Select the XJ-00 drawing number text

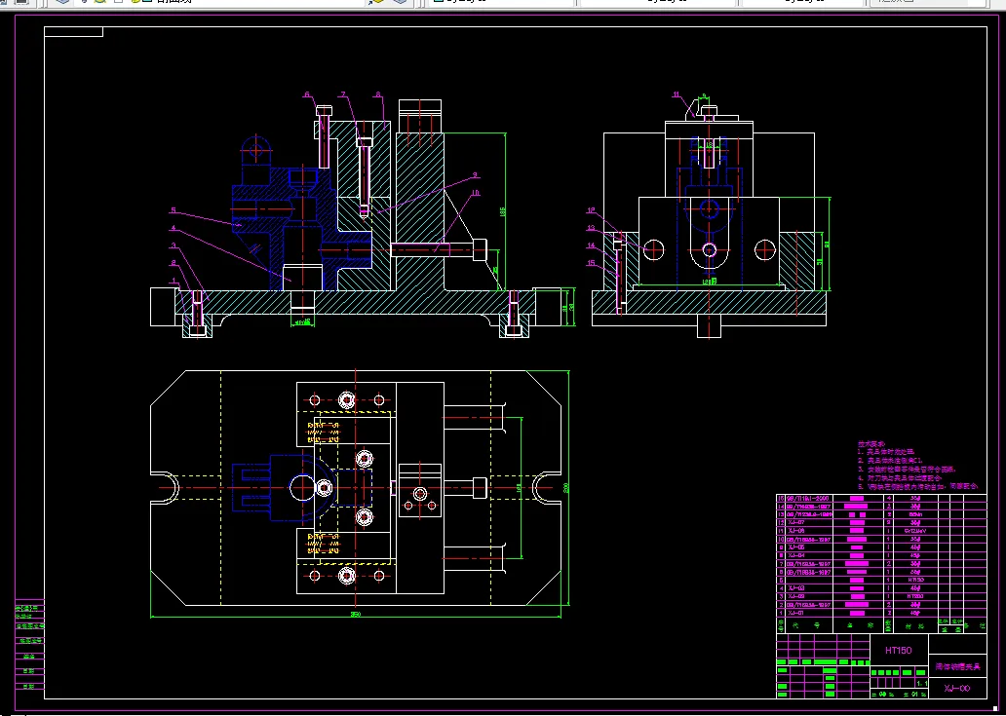(956, 689)
